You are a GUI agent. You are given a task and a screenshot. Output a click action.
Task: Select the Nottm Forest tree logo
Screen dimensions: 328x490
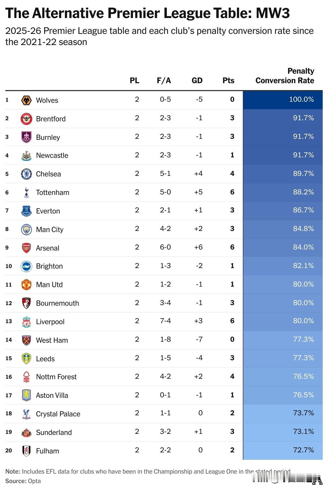pyautogui.click(x=26, y=377)
